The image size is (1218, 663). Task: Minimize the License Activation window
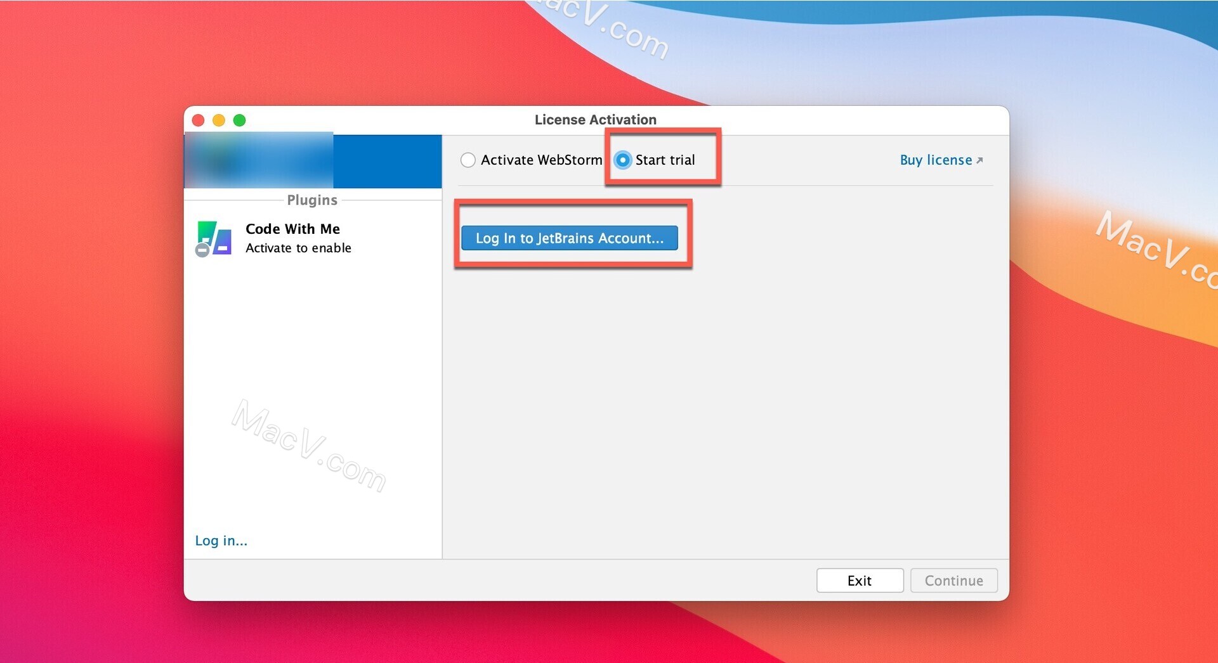[x=219, y=120]
